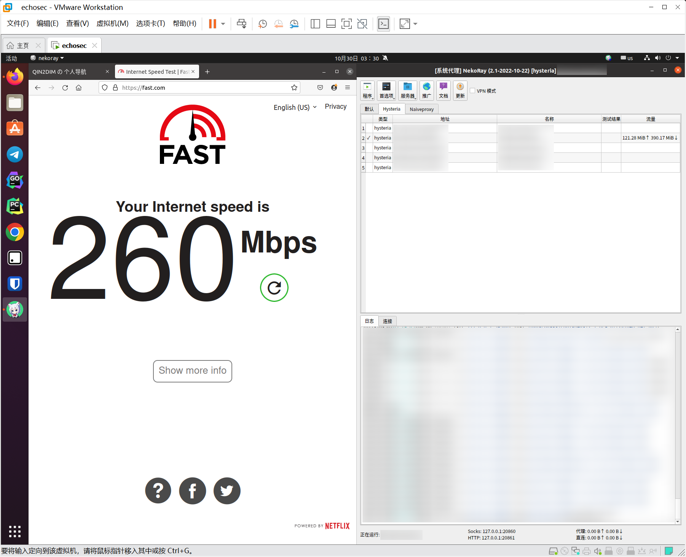Switch to the Naiveproxy group tab
This screenshot has width=686, height=557.
[x=421, y=109]
